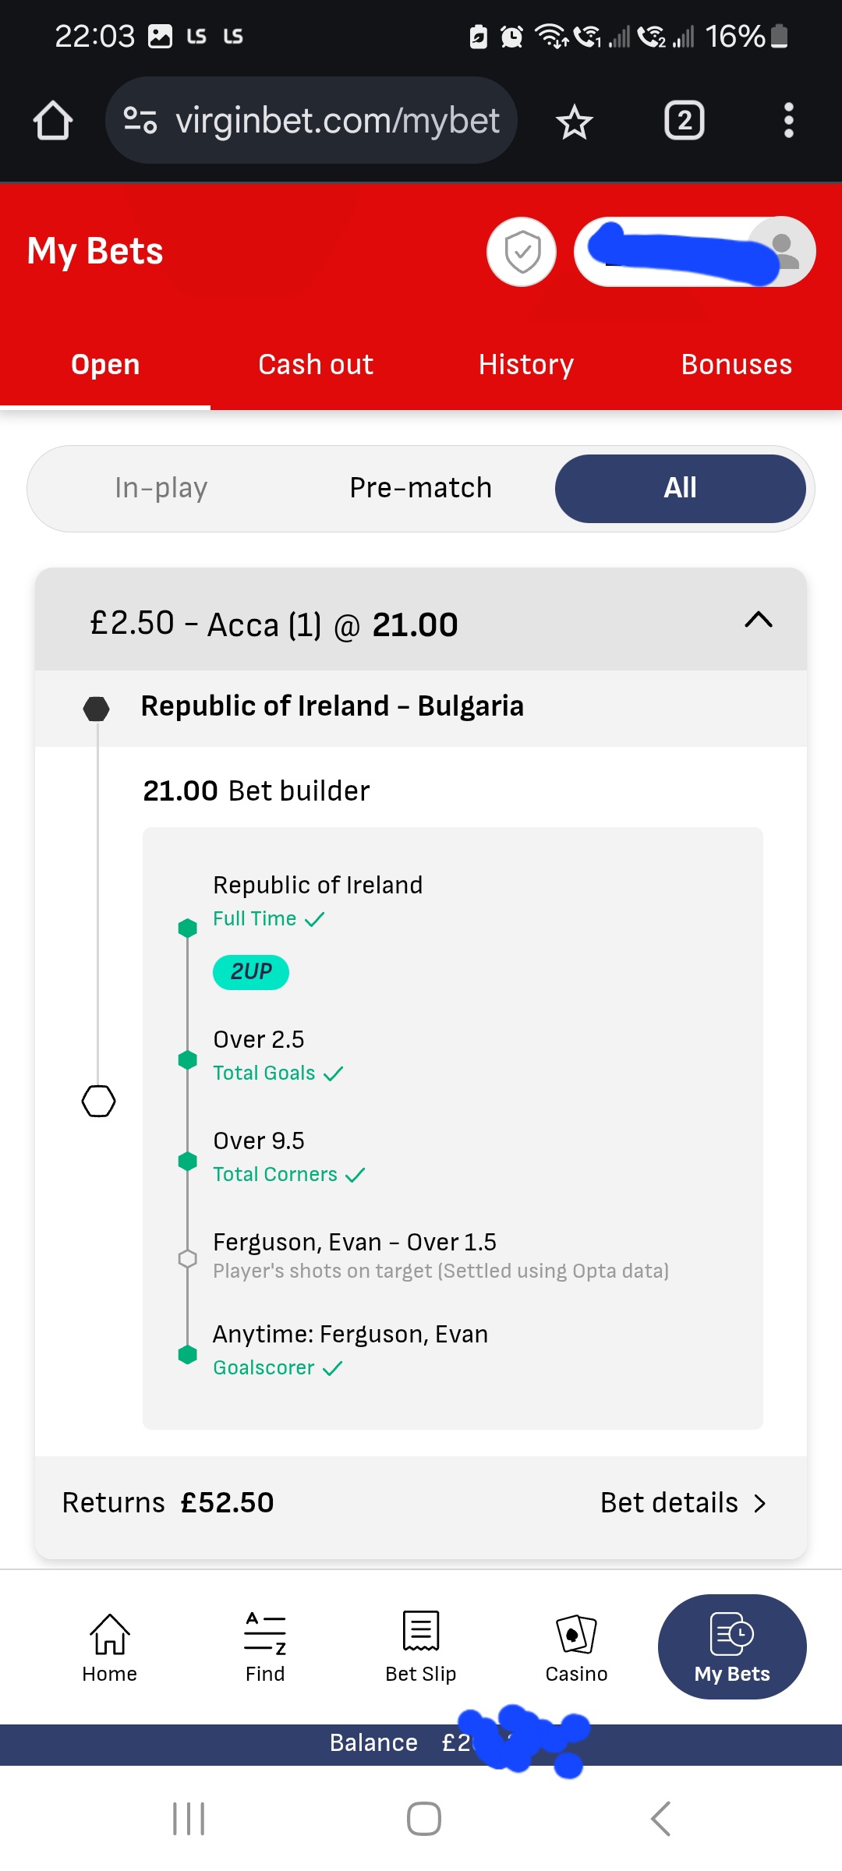The height and width of the screenshot is (1871, 842).
Task: Select the In-play filter
Action: tap(161, 488)
